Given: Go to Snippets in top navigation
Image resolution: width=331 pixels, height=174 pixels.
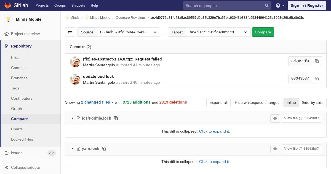Looking at the screenshot, I should coord(78,5).
